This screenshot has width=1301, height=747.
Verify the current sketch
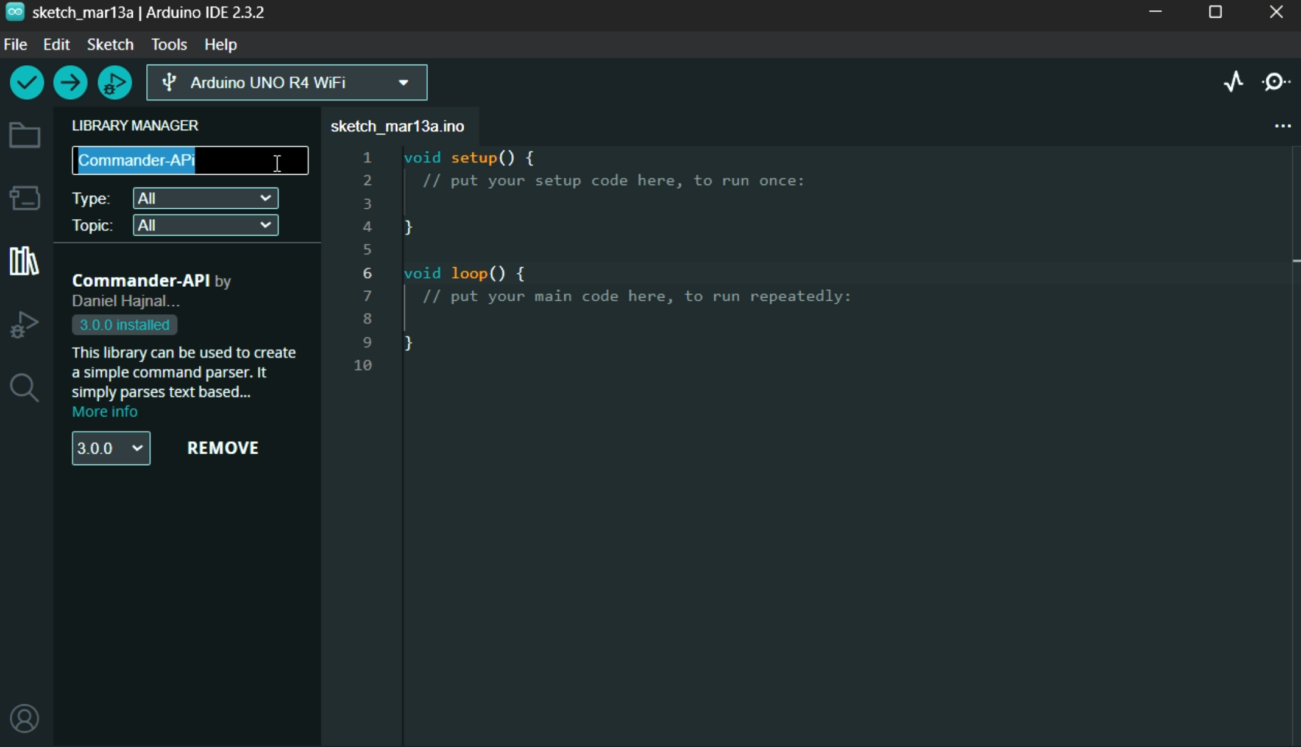point(26,82)
